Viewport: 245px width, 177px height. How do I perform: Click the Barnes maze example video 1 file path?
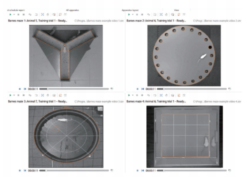99,21
